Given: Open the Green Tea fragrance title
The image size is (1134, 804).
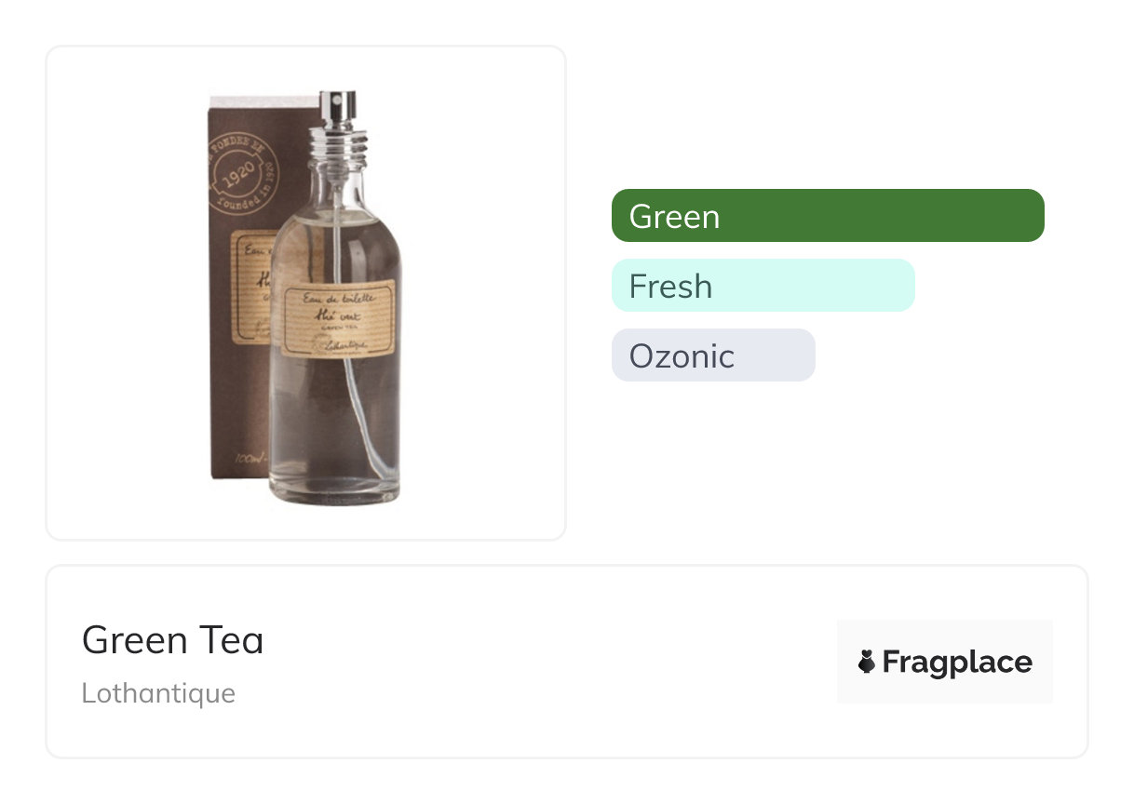Looking at the screenshot, I should click(x=173, y=640).
